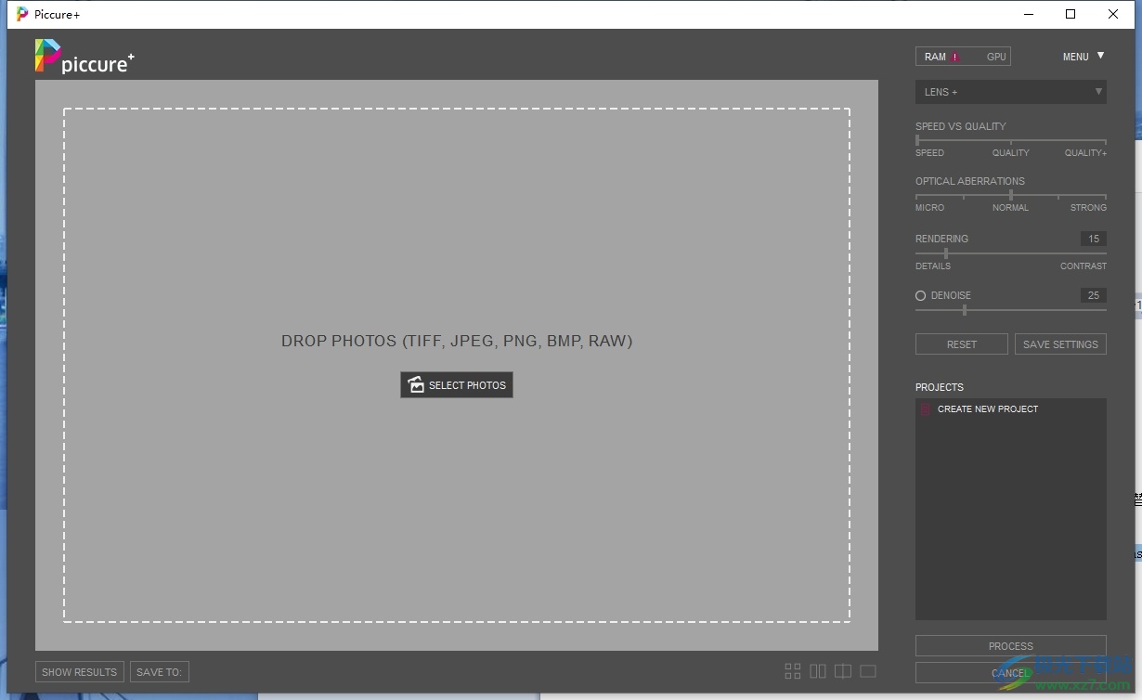Click the Reset button
The height and width of the screenshot is (700, 1142).
[961, 344]
